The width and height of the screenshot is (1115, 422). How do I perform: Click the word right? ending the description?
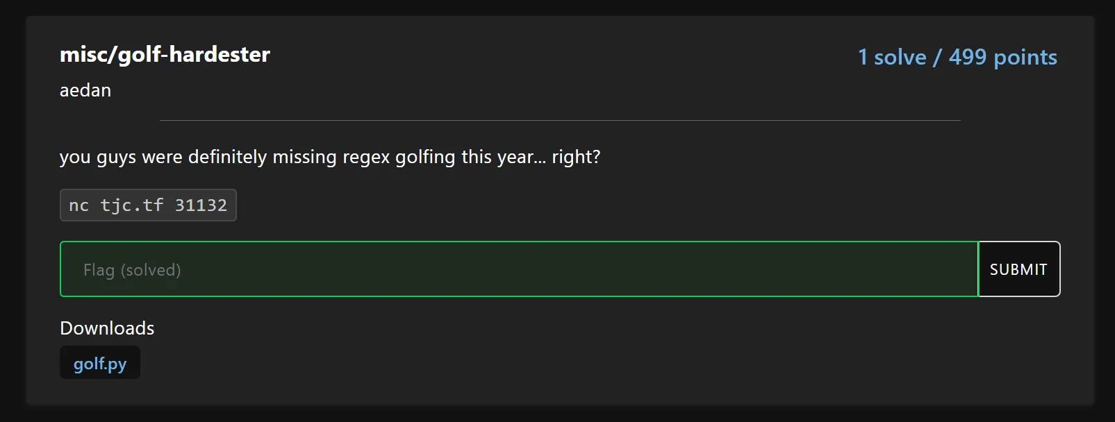click(x=575, y=157)
